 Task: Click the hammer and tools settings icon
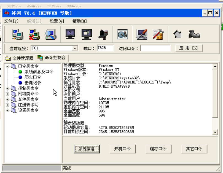(x=158, y=34)
